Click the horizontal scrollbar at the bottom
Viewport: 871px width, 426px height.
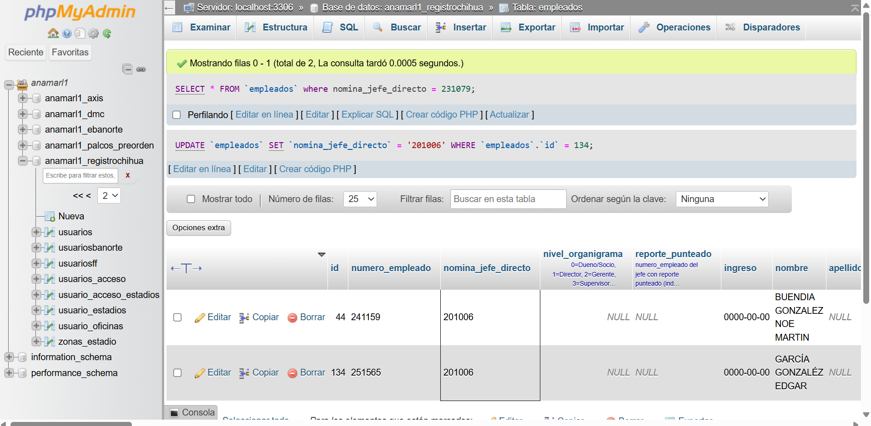(71, 424)
